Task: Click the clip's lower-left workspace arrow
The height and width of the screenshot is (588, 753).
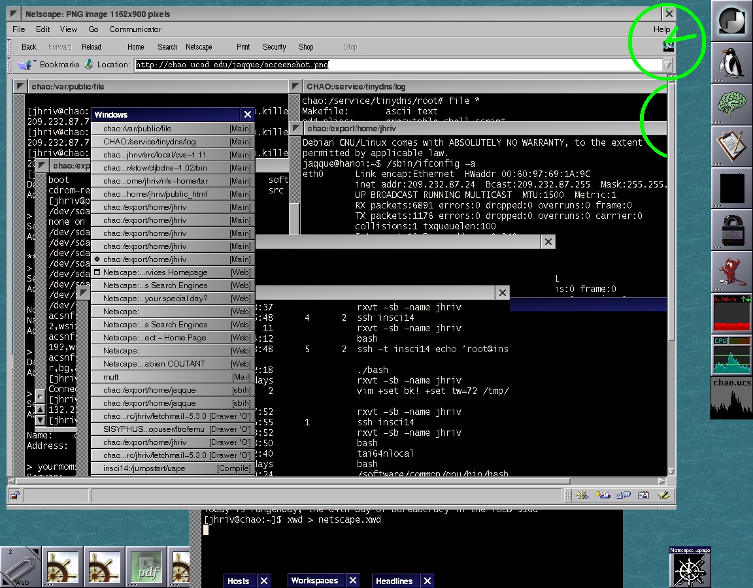Action: pos(7,581)
